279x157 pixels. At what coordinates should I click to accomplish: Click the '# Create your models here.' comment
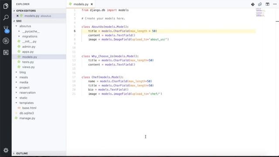(x=103, y=18)
